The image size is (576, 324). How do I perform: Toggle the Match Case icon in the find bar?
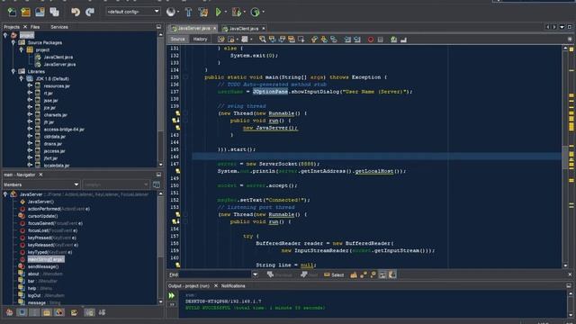coord(354,274)
